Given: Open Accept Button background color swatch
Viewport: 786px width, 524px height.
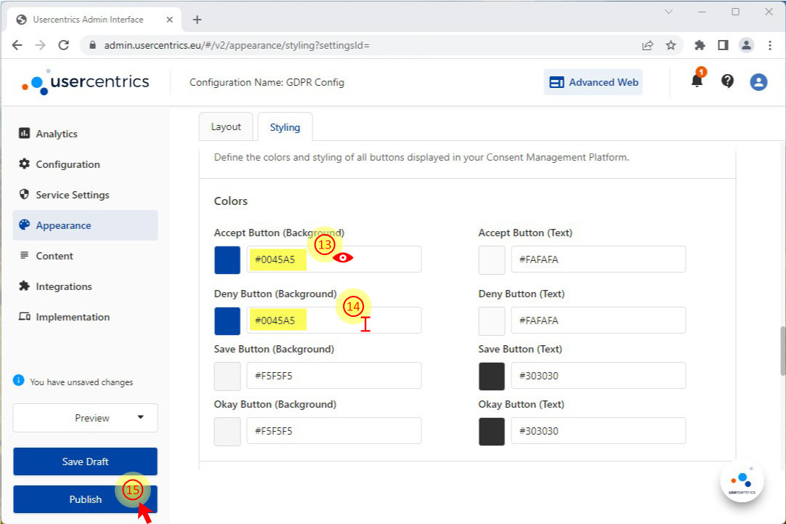Looking at the screenshot, I should click(x=227, y=259).
